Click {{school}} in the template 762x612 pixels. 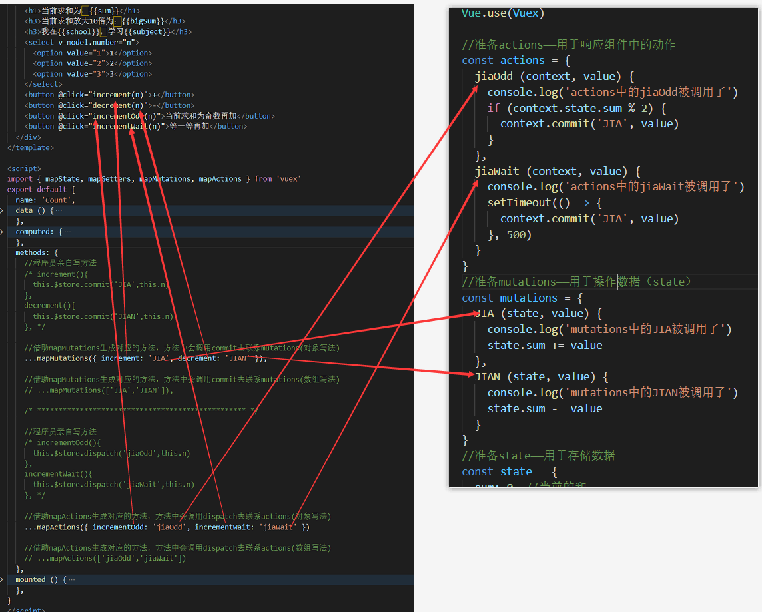tap(78, 31)
